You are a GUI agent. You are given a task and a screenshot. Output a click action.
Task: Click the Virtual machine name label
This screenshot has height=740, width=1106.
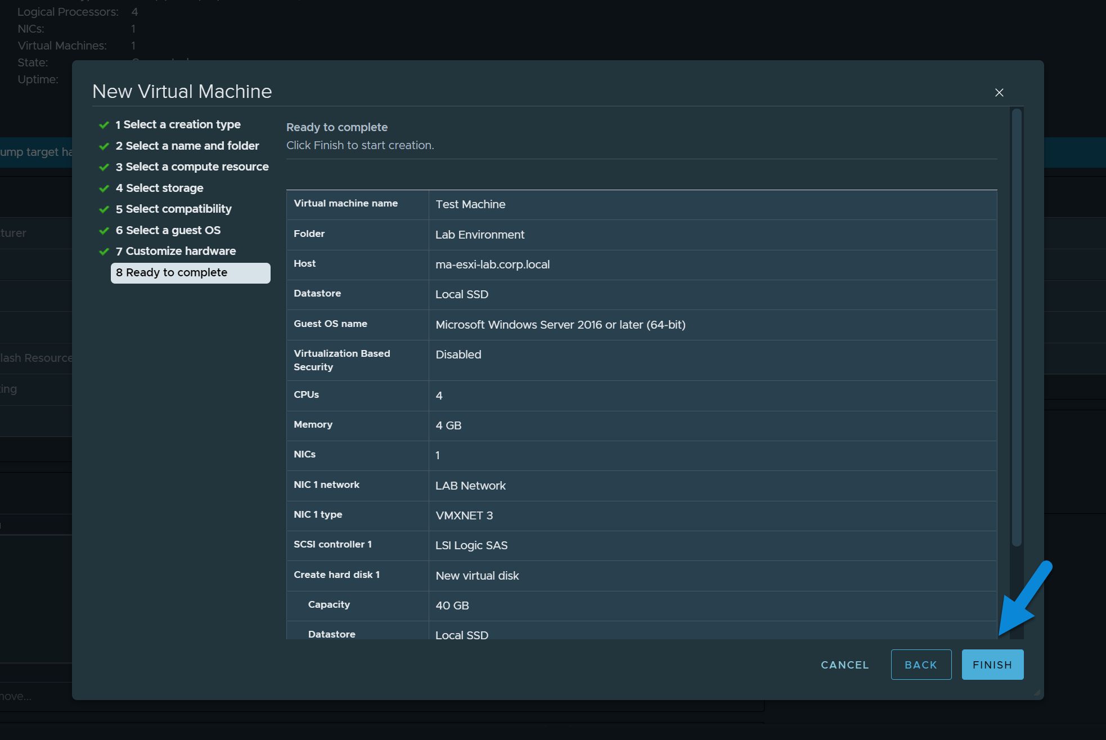(x=345, y=203)
